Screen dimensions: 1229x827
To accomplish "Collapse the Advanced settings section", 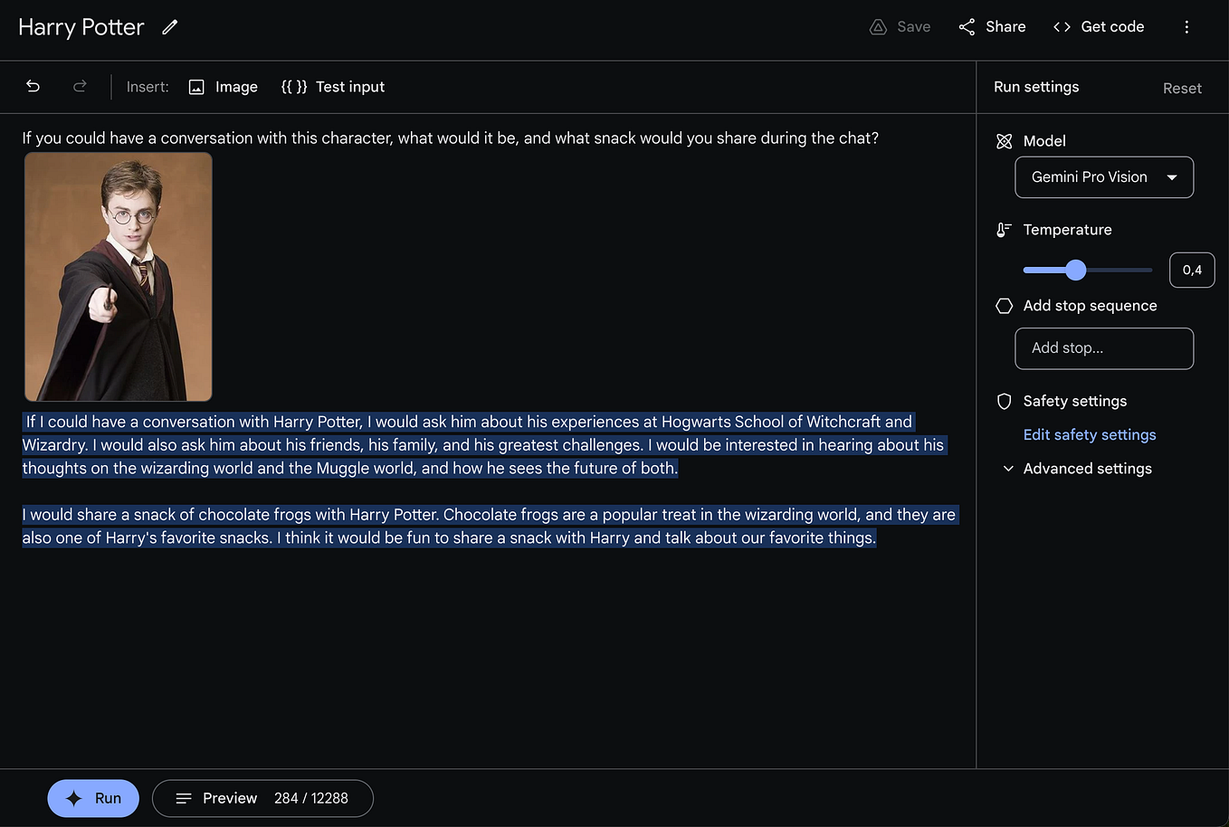I will (x=1007, y=468).
